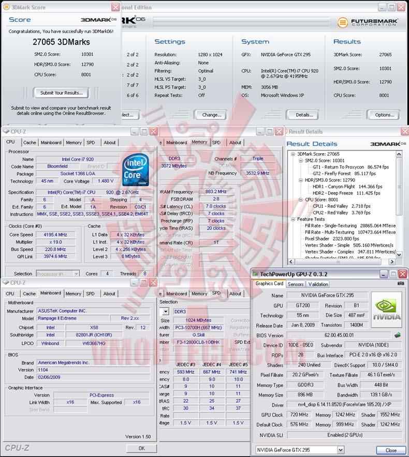The width and height of the screenshot is (409, 457).
Task: Collapse the HDR/SM3.0 Score: 12790 node
Action: point(301,180)
